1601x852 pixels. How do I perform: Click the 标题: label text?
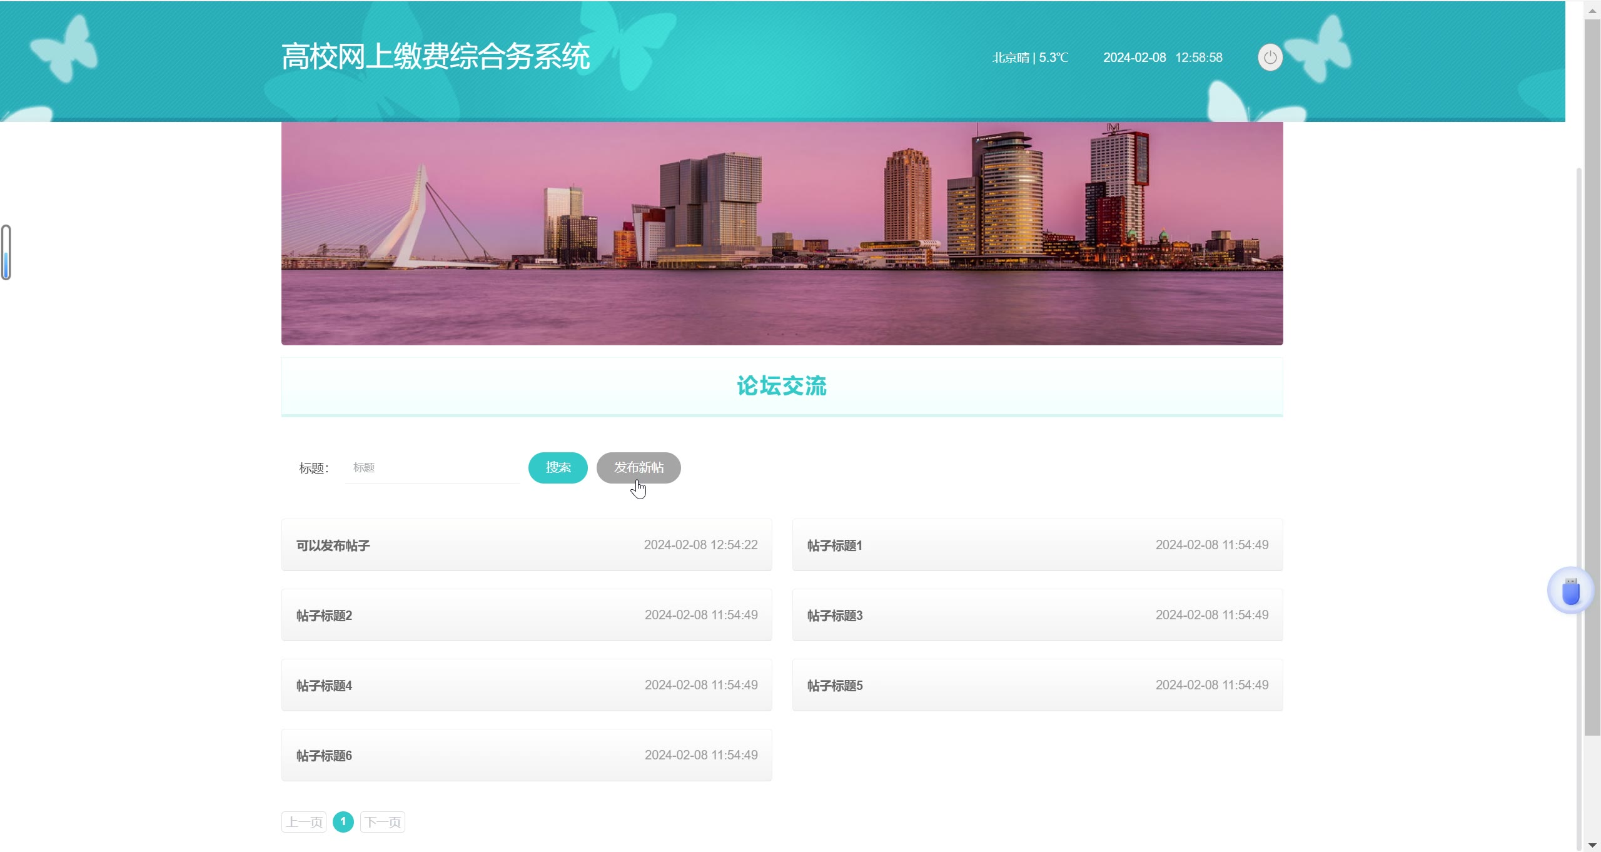[313, 468]
